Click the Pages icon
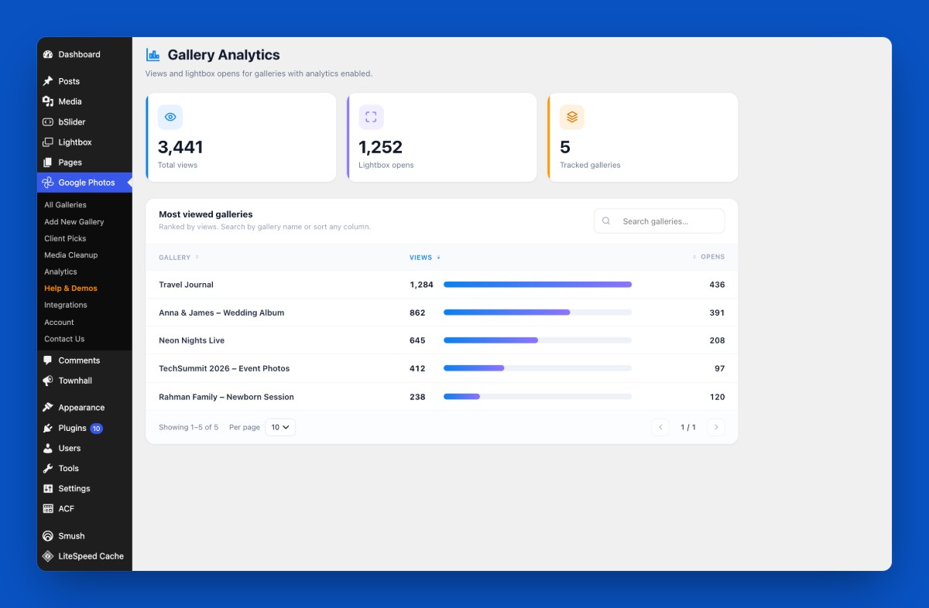The image size is (929, 608). (x=48, y=162)
